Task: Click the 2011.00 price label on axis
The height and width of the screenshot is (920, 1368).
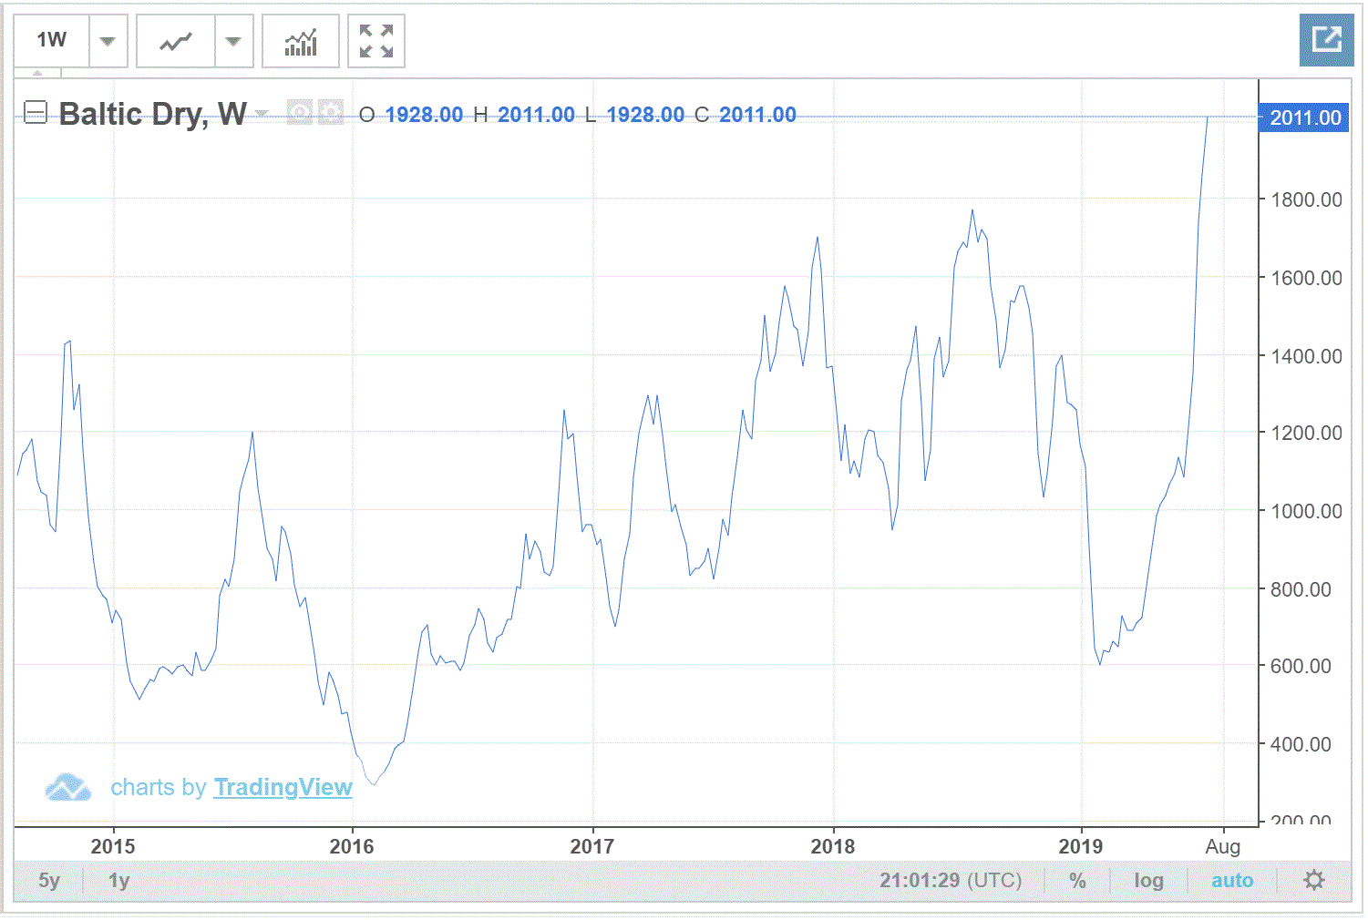Action: pyautogui.click(x=1304, y=118)
